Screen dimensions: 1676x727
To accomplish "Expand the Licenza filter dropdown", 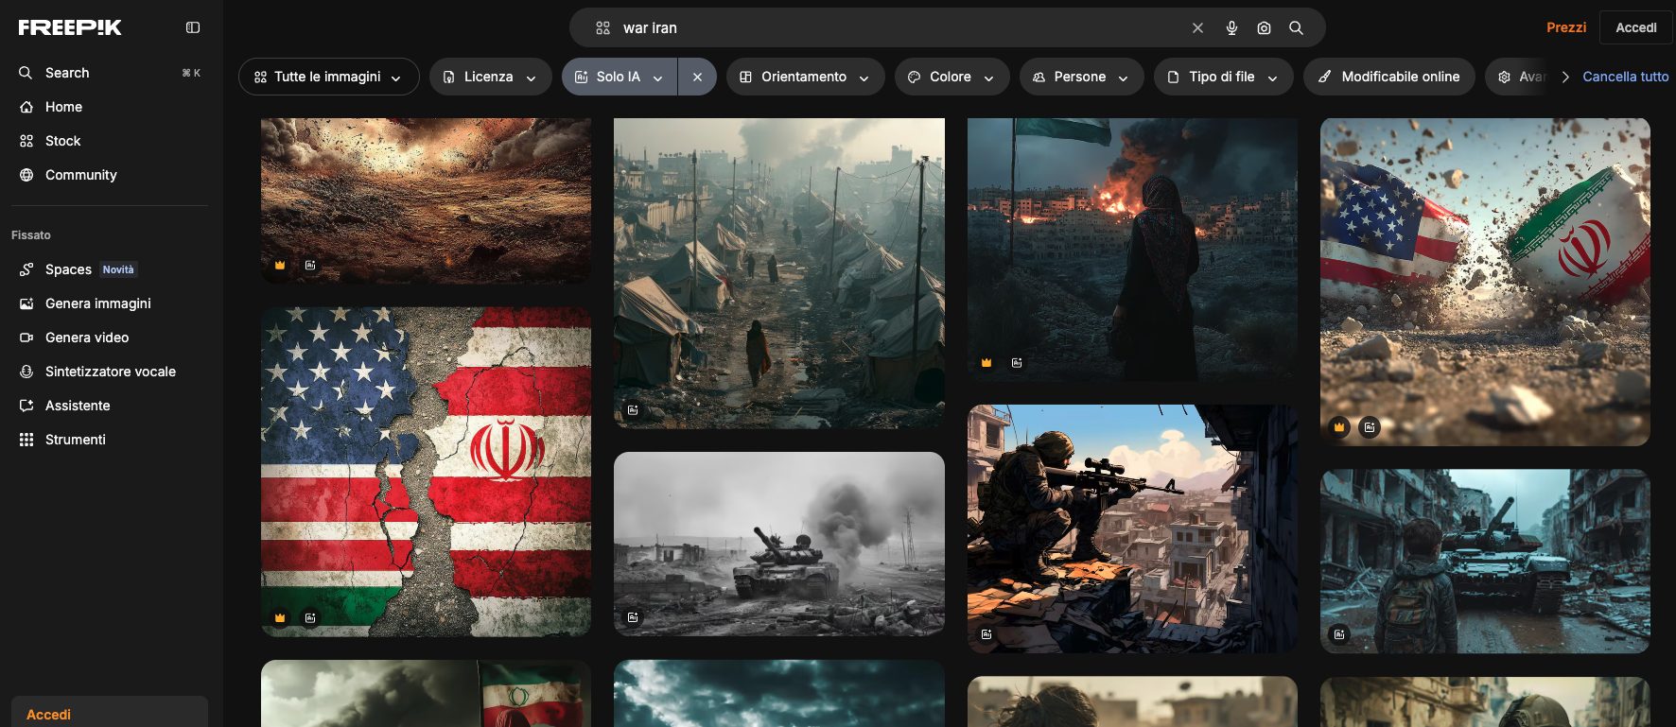I will pyautogui.click(x=491, y=77).
